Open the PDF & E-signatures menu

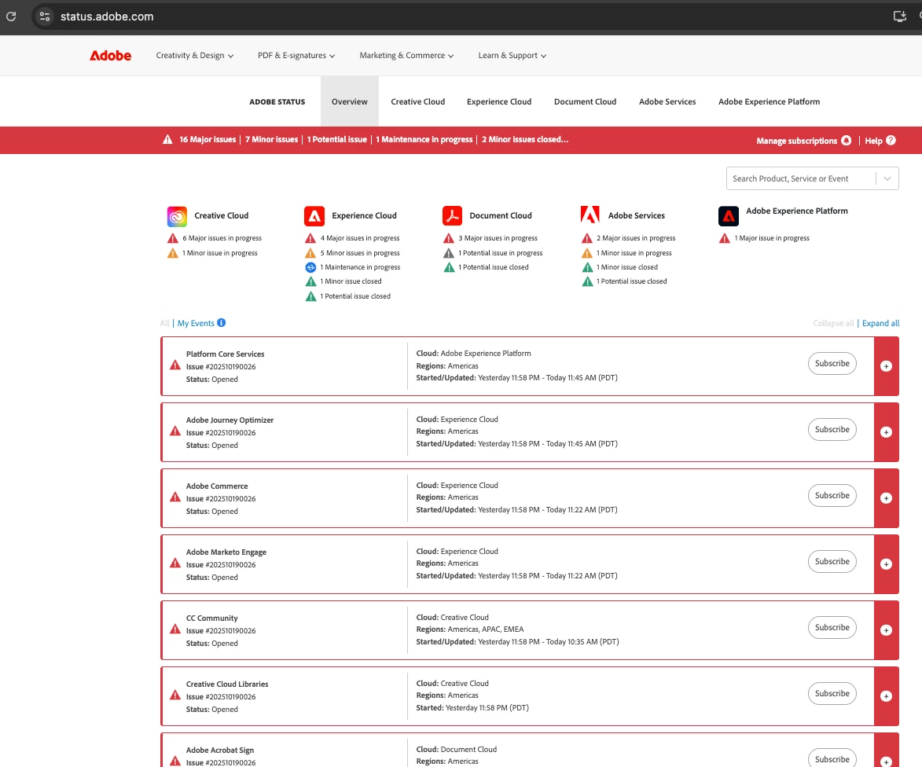coord(296,55)
